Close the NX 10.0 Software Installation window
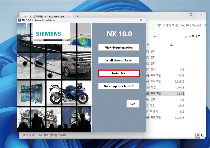 [141, 20]
